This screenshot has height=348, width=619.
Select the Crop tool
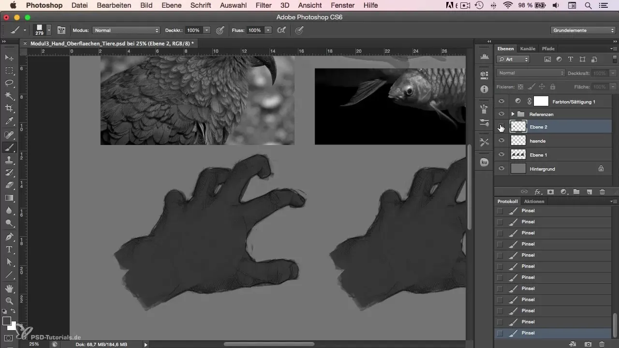point(9,108)
